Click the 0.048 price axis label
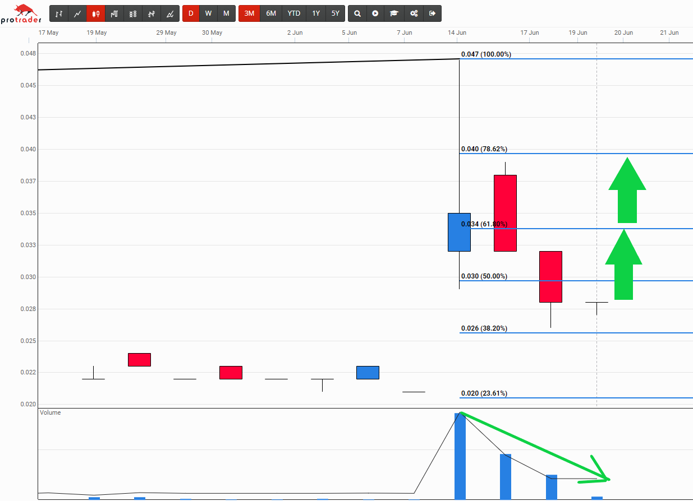Viewport: 693px width, 501px height. [x=28, y=53]
